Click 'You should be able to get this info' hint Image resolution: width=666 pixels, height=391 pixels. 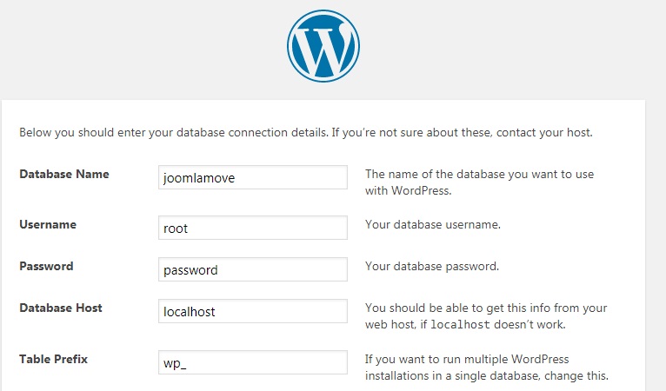[486, 308]
